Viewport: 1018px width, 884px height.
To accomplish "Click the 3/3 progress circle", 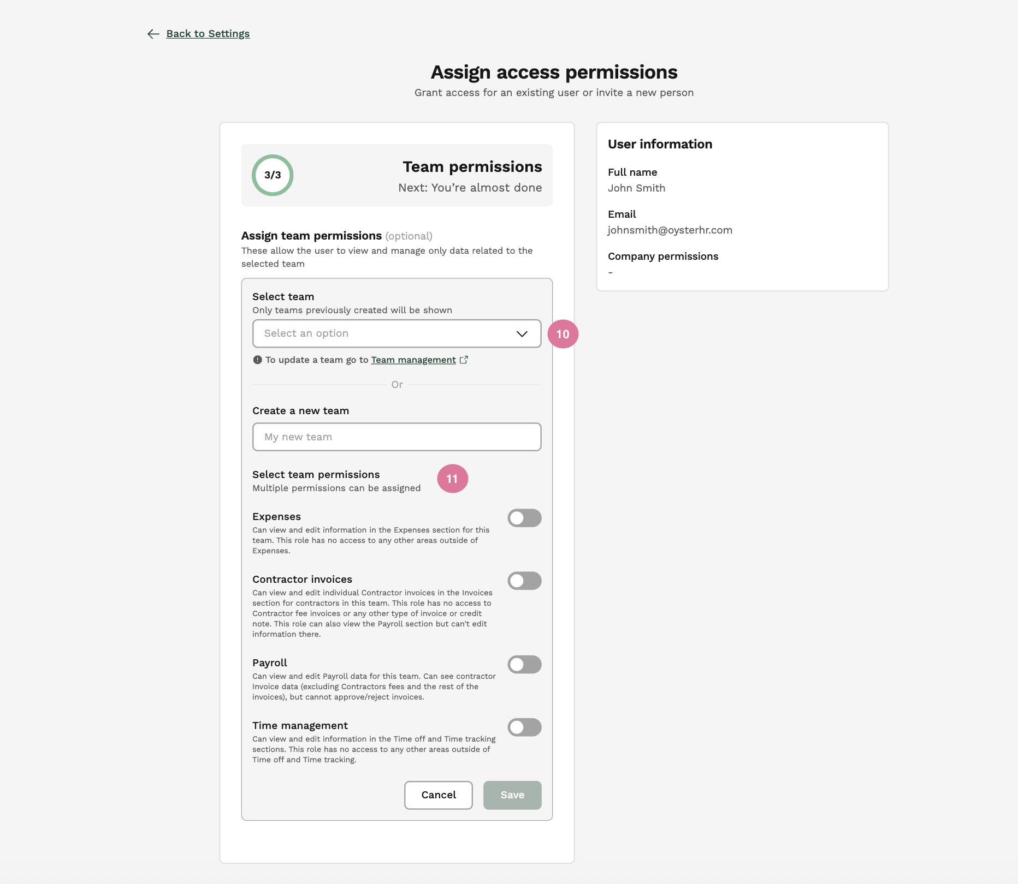I will [273, 175].
